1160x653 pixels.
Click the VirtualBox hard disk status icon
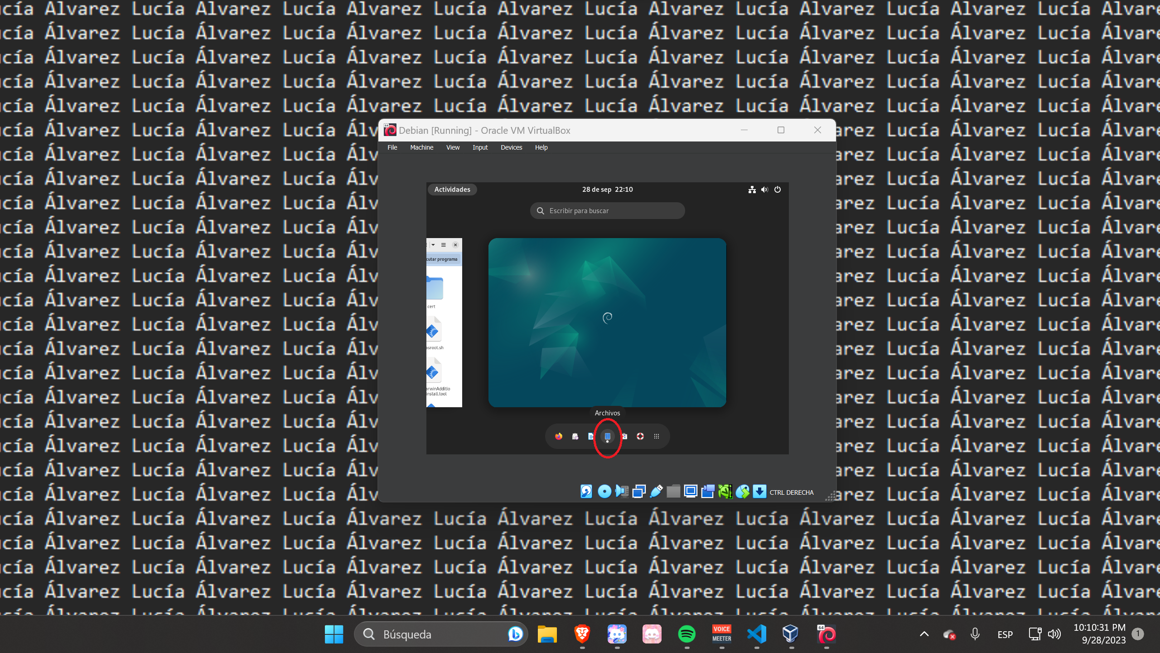[586, 492]
